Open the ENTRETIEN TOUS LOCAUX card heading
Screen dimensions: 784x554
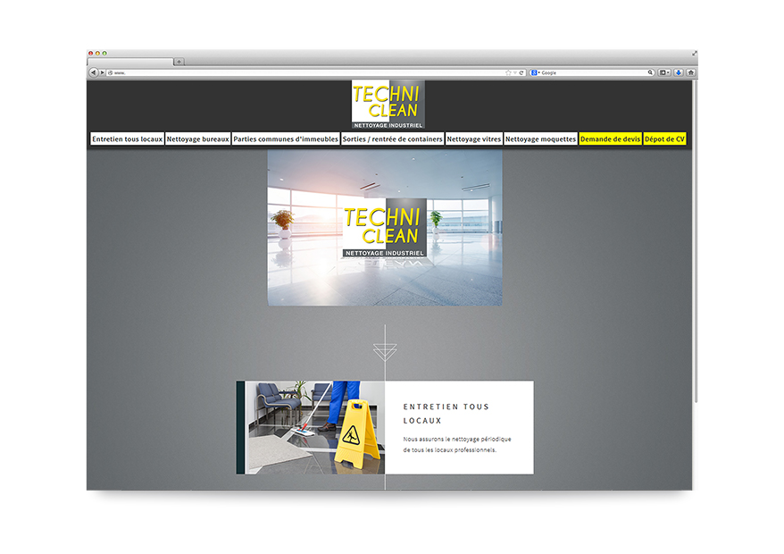pos(446,414)
